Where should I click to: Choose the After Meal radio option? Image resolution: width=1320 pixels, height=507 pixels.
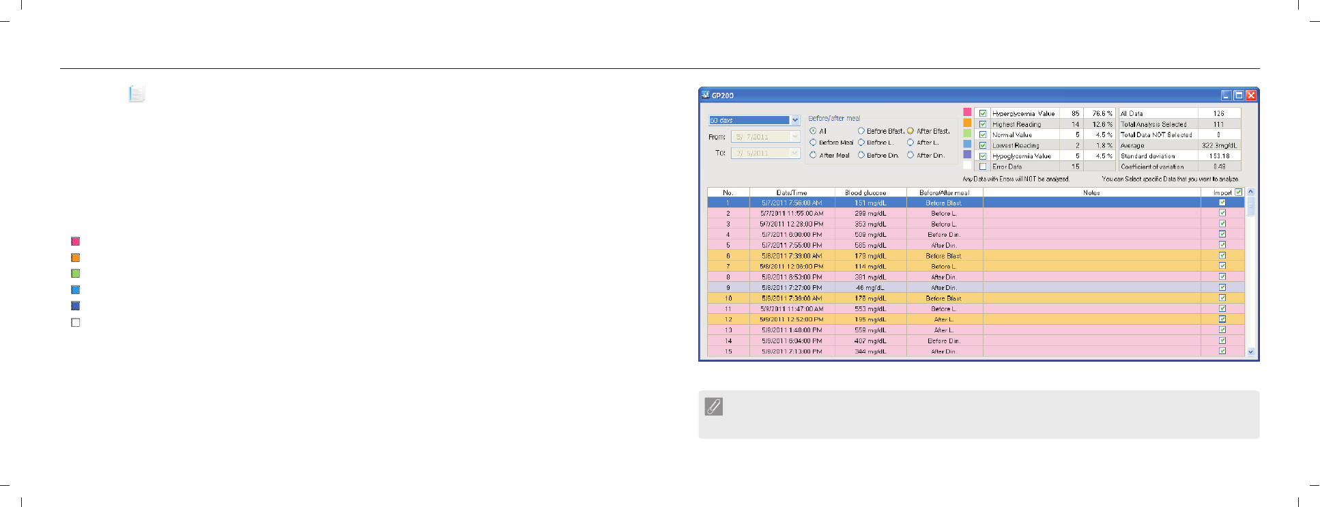pos(813,155)
